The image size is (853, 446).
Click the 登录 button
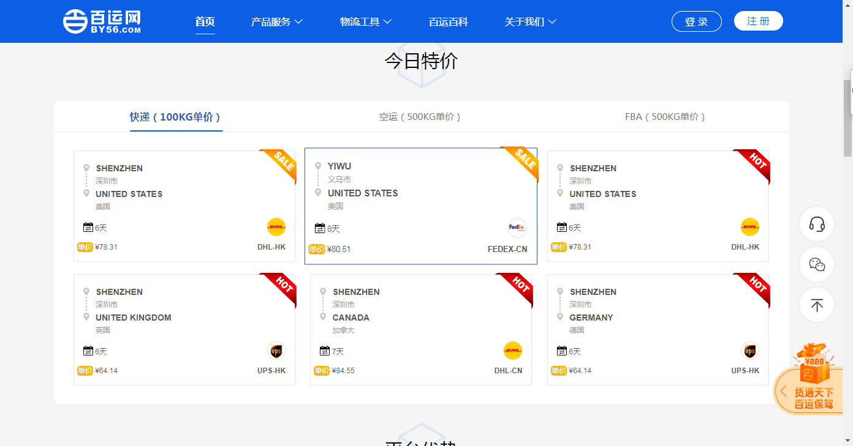tap(697, 20)
